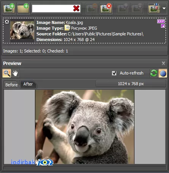169x173 pixels.
Task: Click the purple EXIF badge
Action: 161,21
